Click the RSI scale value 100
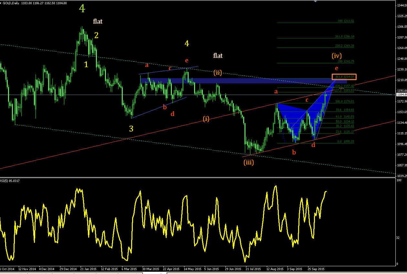 click(399, 180)
